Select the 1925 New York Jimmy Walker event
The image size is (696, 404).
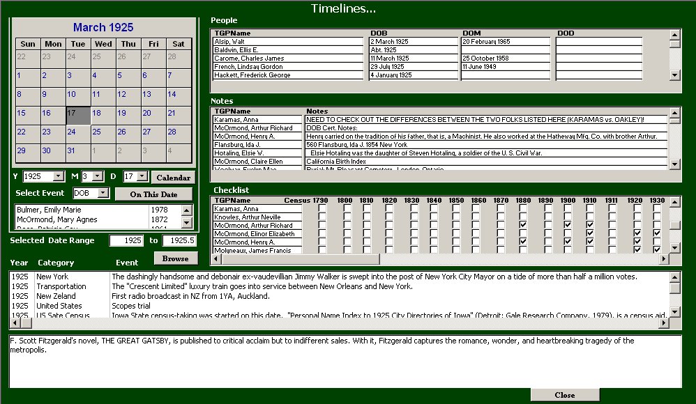coord(339,277)
